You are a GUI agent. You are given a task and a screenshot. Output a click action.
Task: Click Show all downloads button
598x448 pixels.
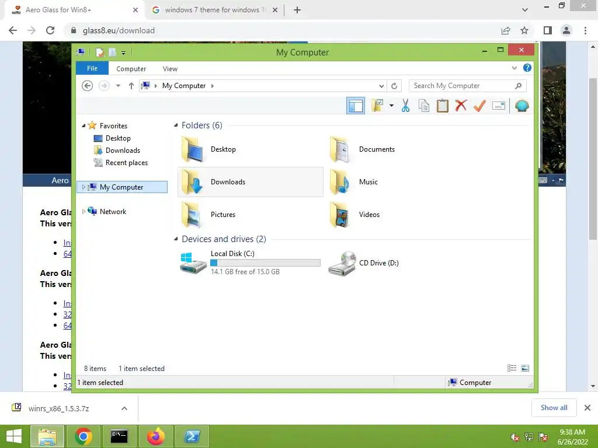point(554,408)
